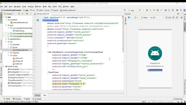Expand the generatedJava folder arrow
This screenshot has height=105, width=186.
[x=6, y=39]
